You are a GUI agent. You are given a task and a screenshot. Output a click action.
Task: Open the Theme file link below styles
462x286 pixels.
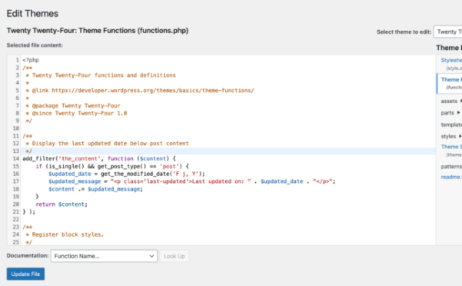[x=451, y=147]
